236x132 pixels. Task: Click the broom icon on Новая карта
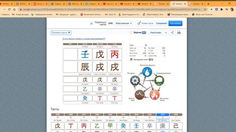point(139,23)
